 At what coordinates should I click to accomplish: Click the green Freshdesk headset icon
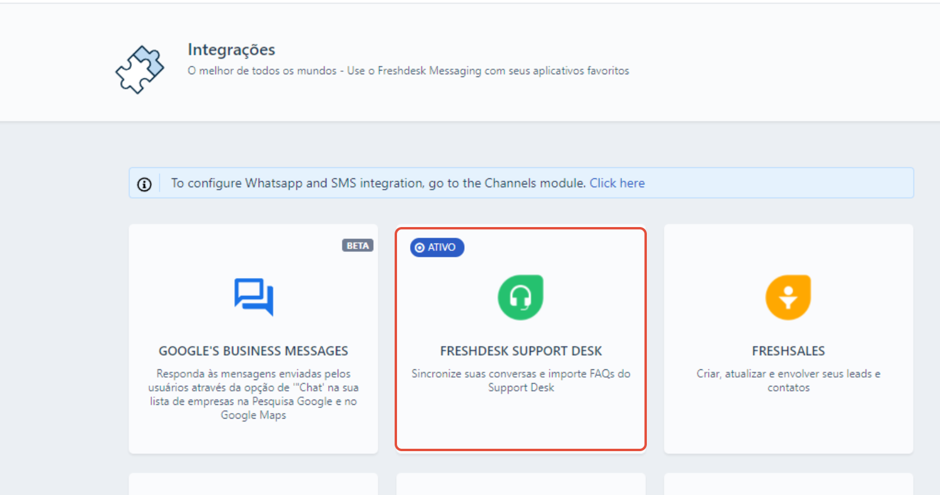pyautogui.click(x=520, y=297)
